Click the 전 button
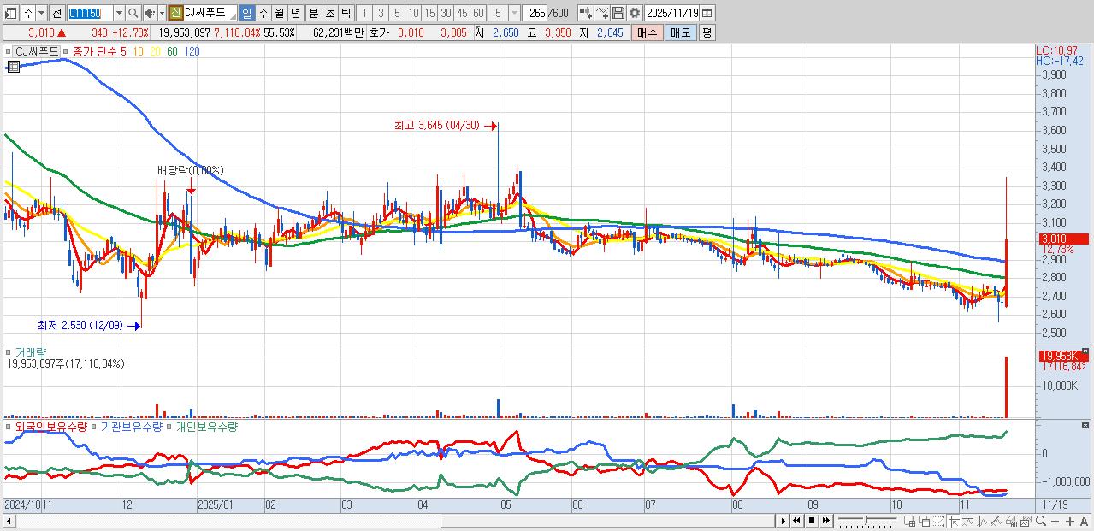 point(56,13)
